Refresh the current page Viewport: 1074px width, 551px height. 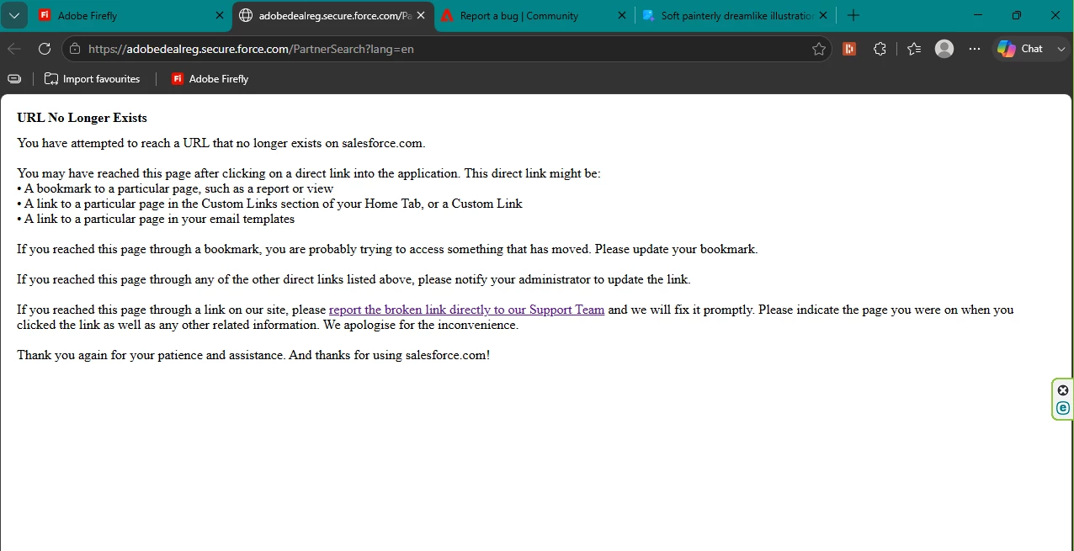click(45, 49)
